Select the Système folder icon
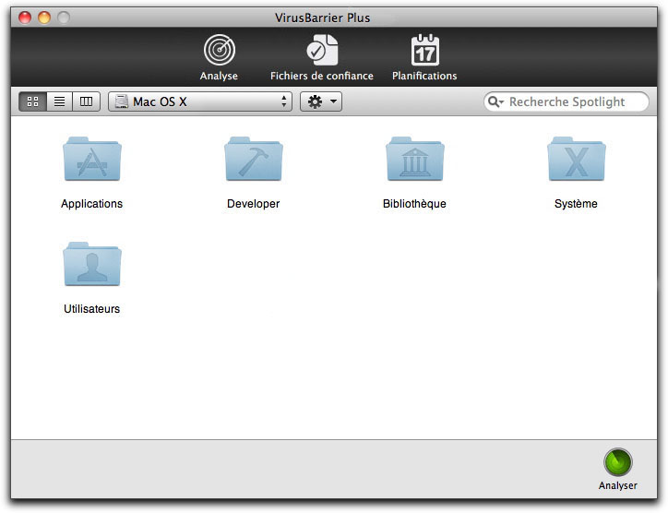The height and width of the screenshot is (513, 668). (577, 159)
